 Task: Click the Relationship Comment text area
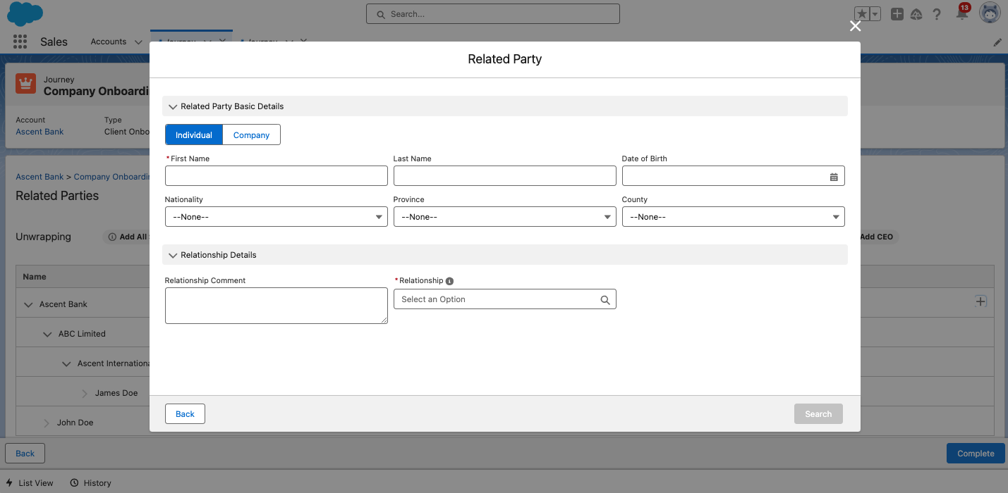[276, 306]
